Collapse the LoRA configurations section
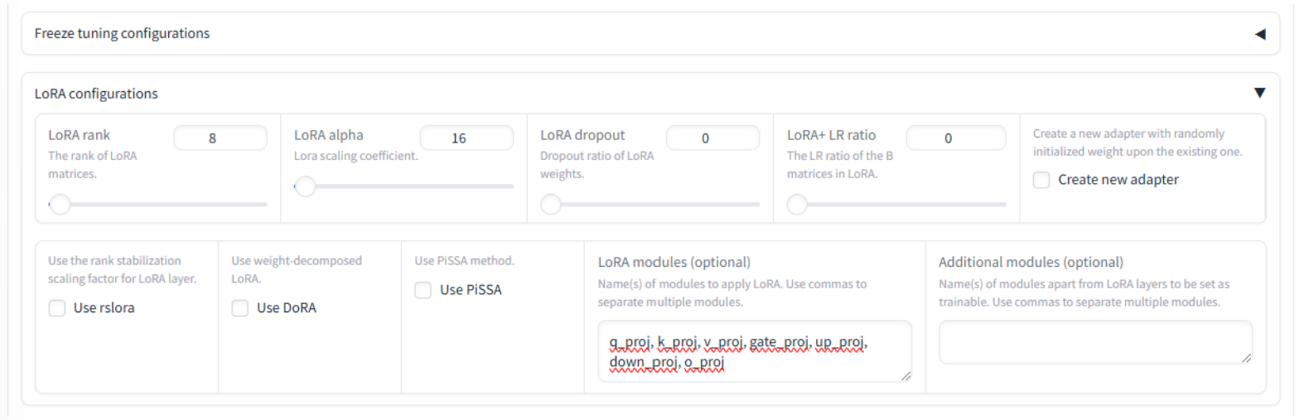 click(x=1259, y=94)
